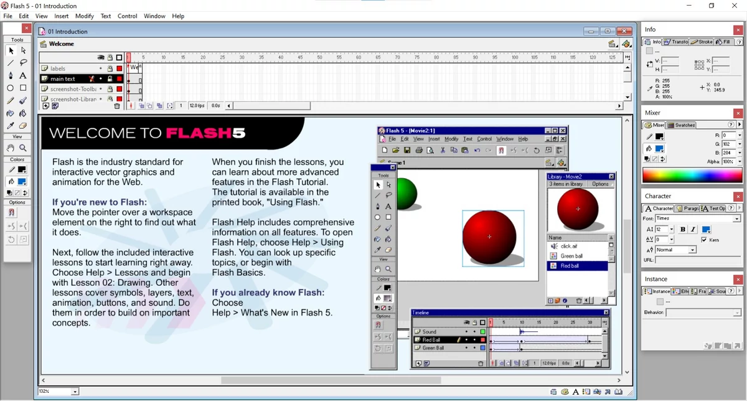Click Mixer stroke color black swatch
This screenshot has width=747, height=401.
click(x=659, y=136)
